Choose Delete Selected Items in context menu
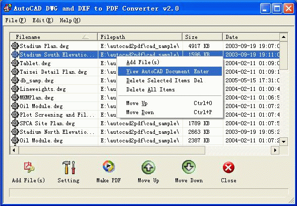 click(170, 80)
